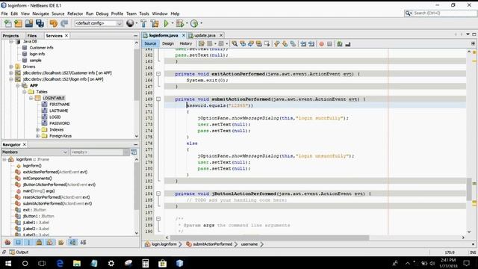This screenshot has width=478, height=269.
Task: Run the project with green play icon
Action: pyautogui.click(x=166, y=23)
